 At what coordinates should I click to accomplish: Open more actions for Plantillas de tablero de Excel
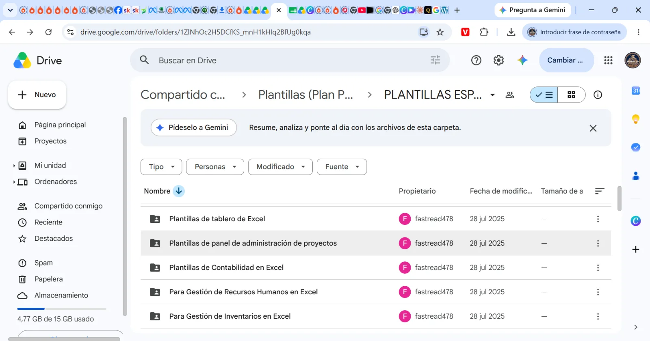pos(598,219)
